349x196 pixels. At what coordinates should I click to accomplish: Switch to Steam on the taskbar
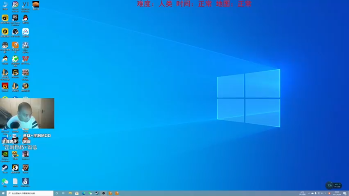coord(97,193)
